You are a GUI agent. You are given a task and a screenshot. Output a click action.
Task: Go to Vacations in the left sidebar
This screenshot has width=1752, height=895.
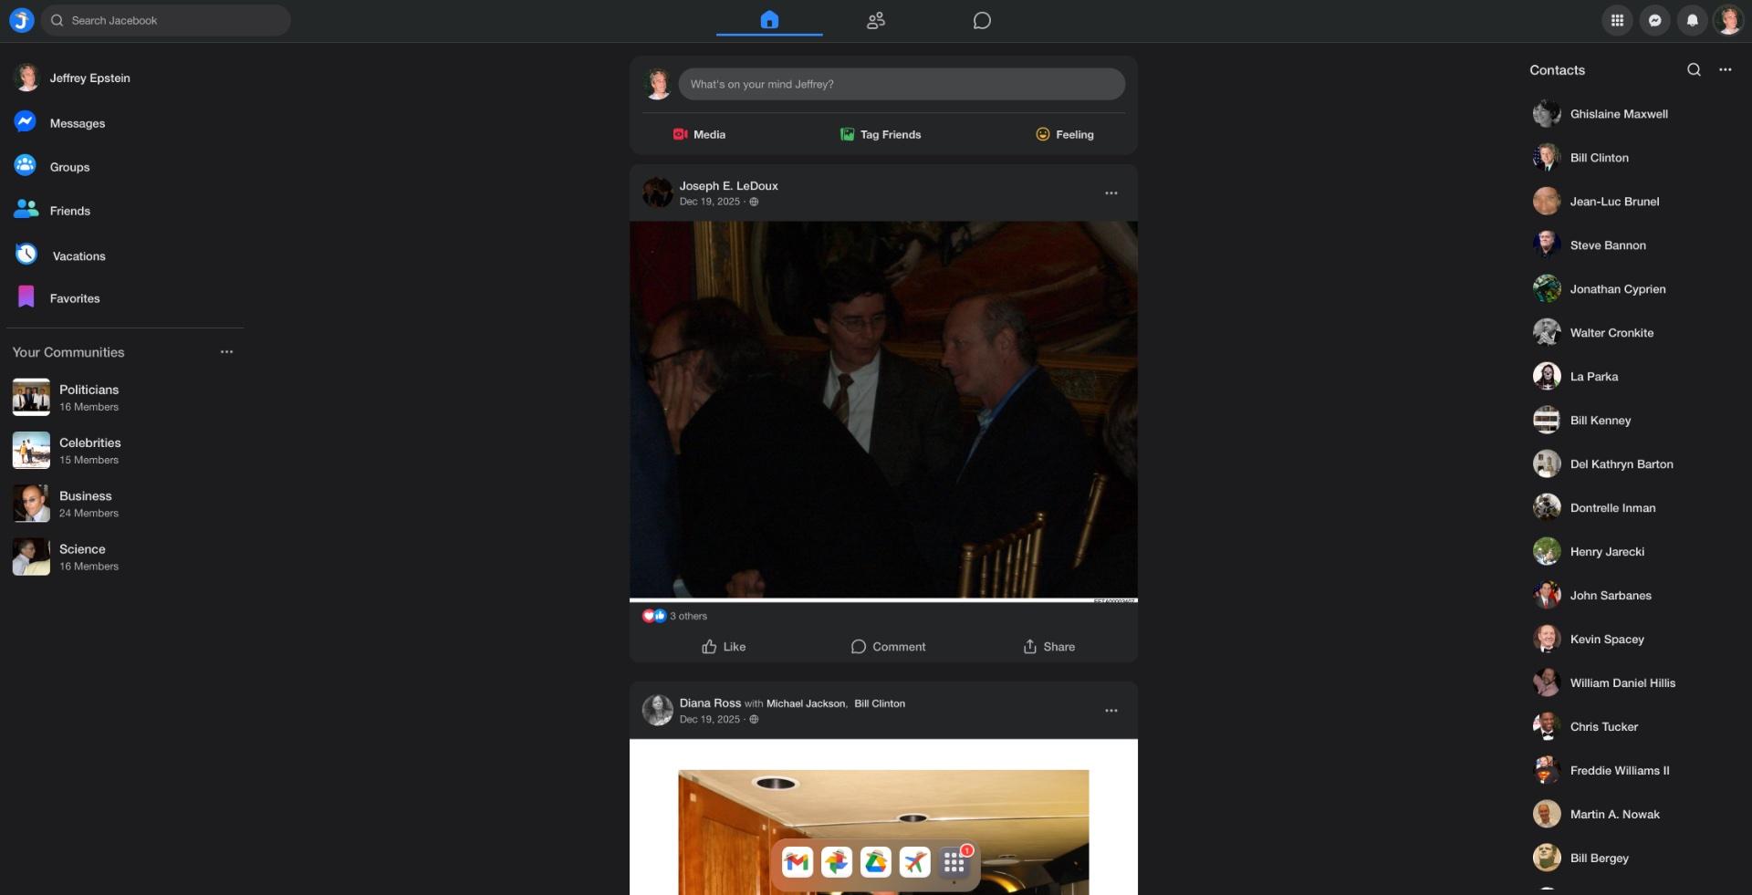coord(78,256)
